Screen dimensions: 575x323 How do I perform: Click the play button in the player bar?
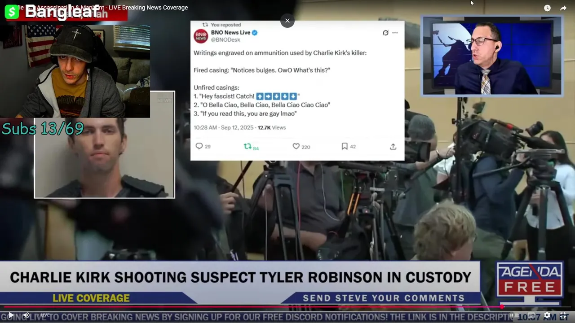(x=11, y=315)
